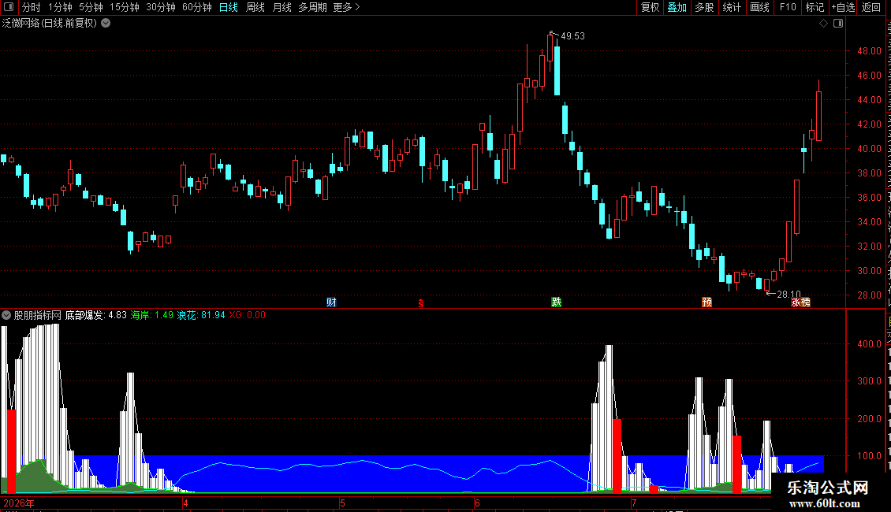Click the diamond icon above the chart
The image size is (891, 512).
pos(823,24)
